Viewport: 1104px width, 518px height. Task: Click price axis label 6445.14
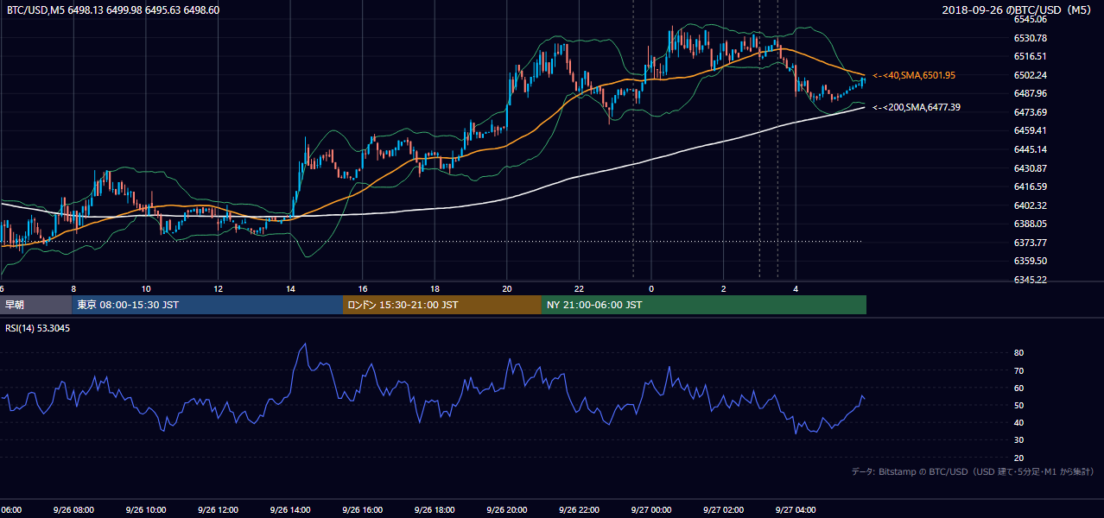point(1031,149)
